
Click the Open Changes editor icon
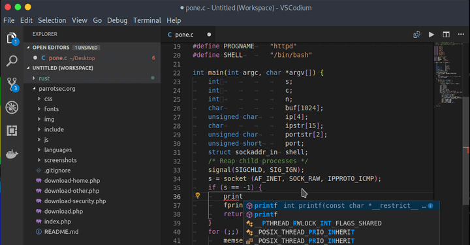click(x=416, y=35)
